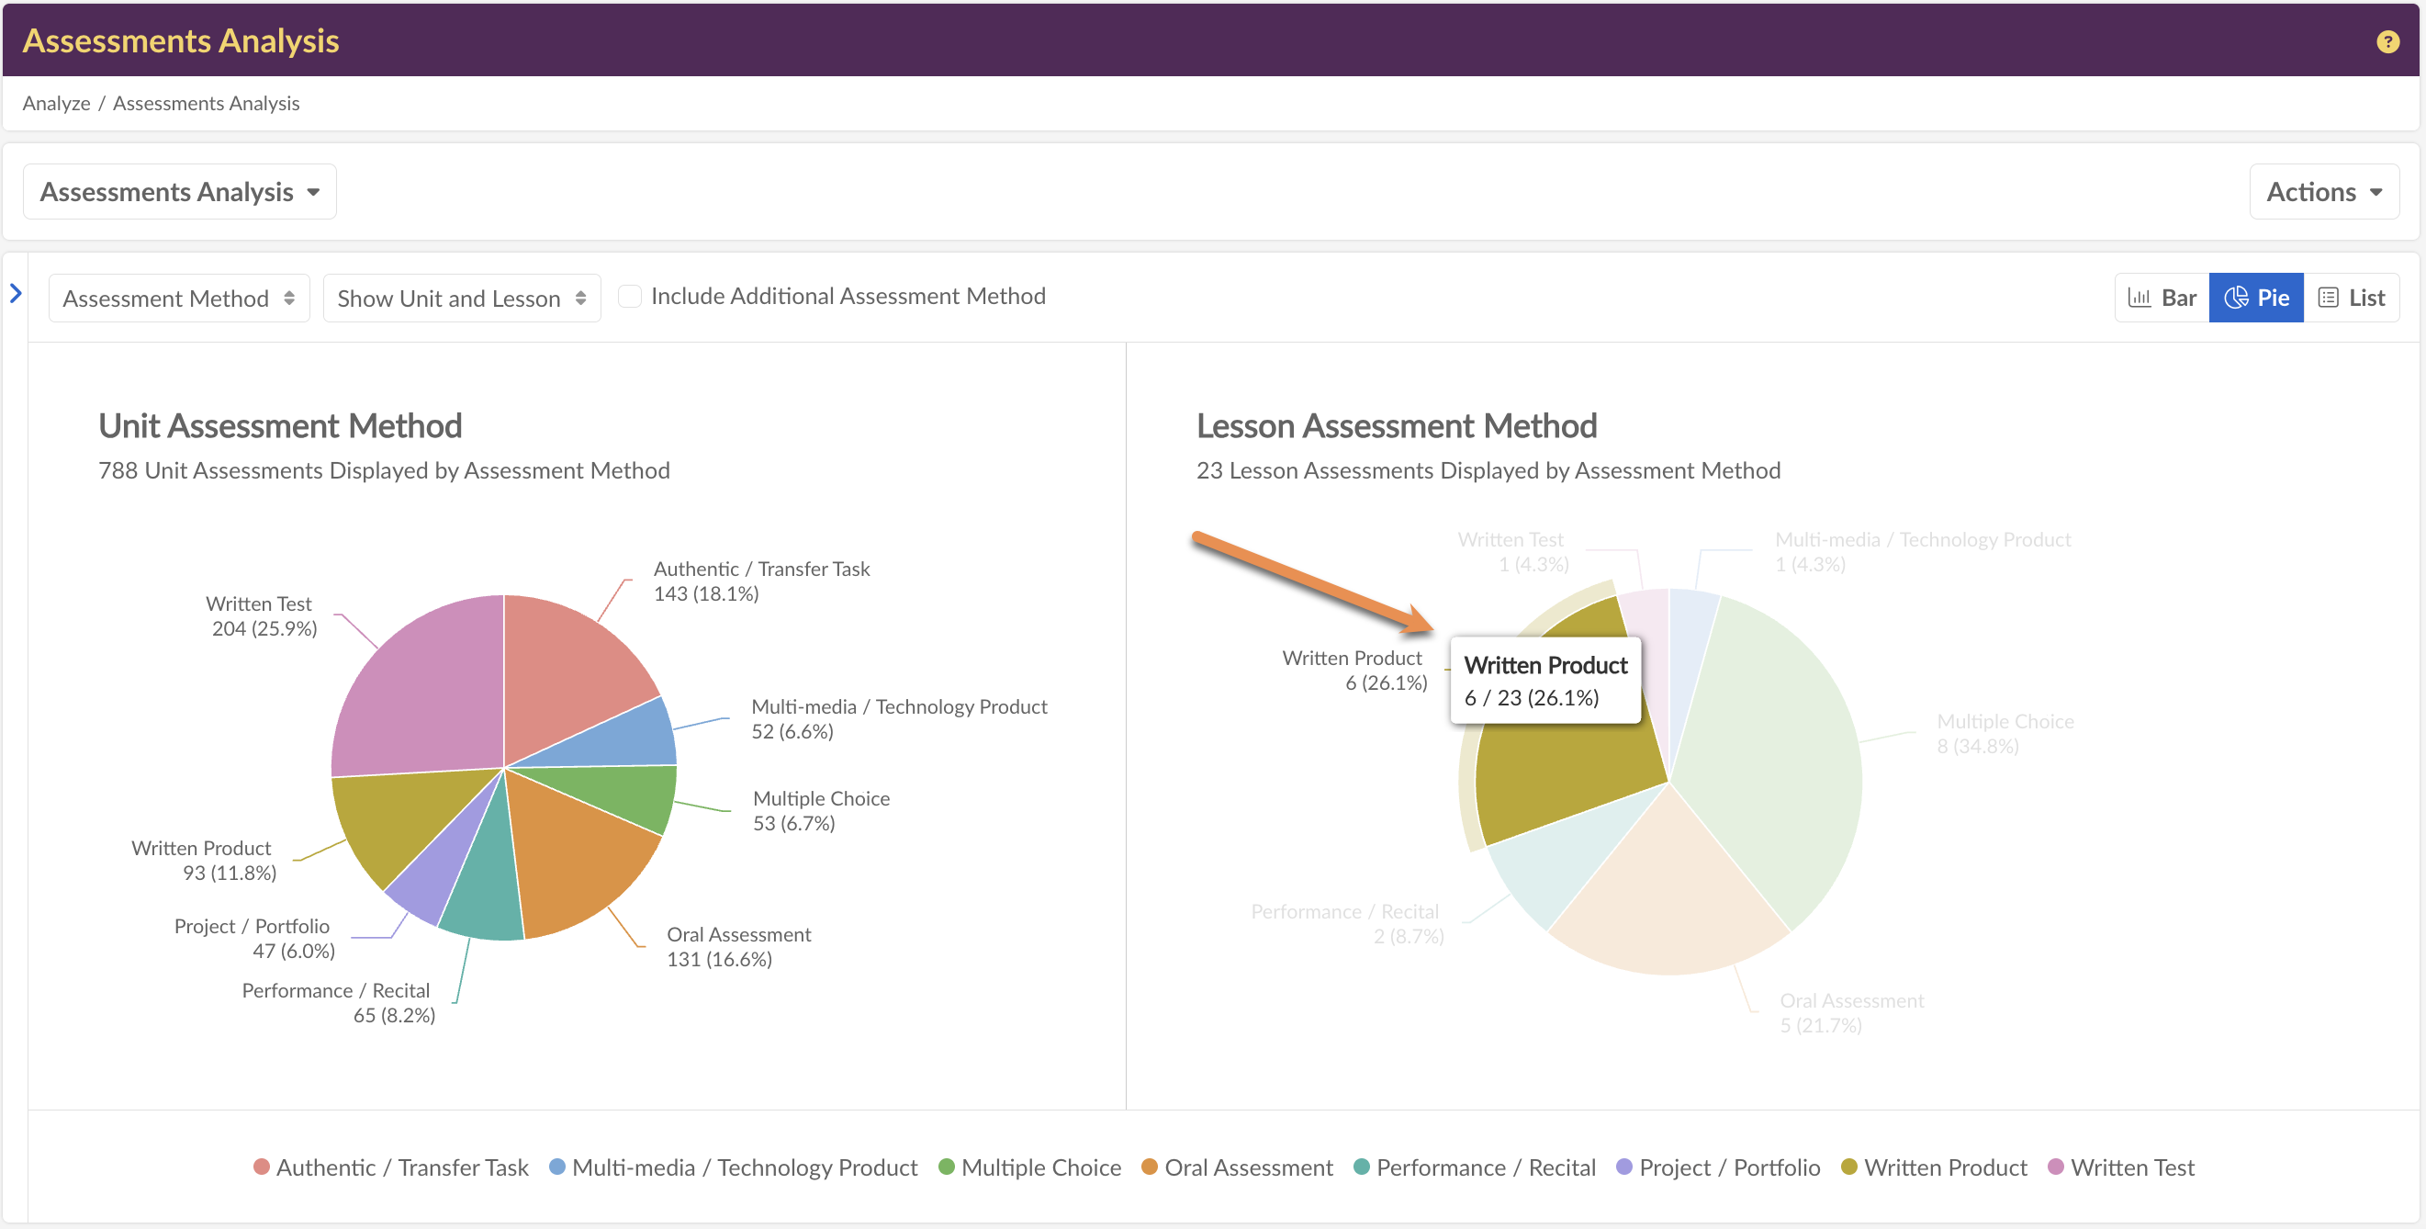Click Assessments Analysis breadcrumb link

tap(207, 104)
